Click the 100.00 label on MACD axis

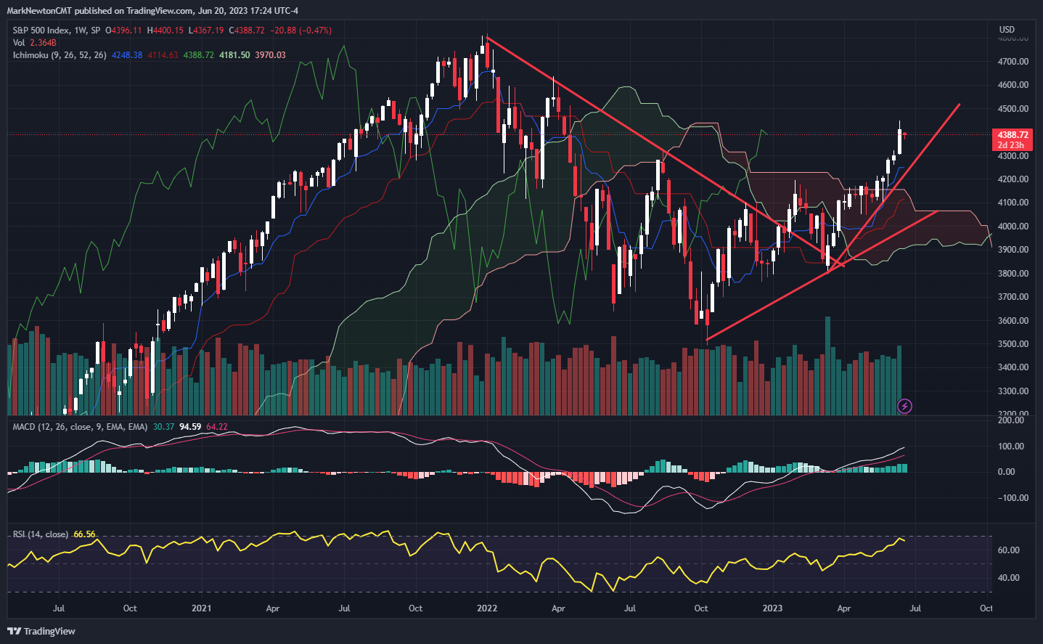pos(1010,447)
